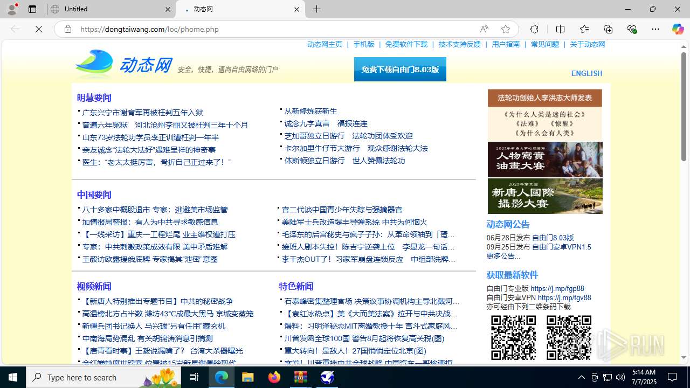
Task: Switch to the Untitled tab
Action: pyautogui.click(x=112, y=9)
